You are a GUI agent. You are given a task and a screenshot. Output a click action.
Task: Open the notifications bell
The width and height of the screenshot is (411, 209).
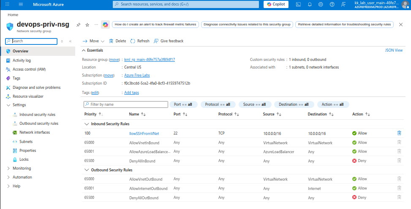click(x=310, y=4)
